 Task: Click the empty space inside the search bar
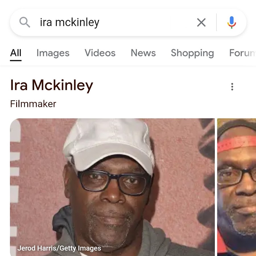pos(147,22)
